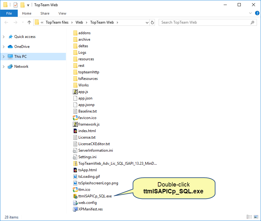Select XPManifest.res file
The width and height of the screenshot is (261, 221).
[x=88, y=209]
